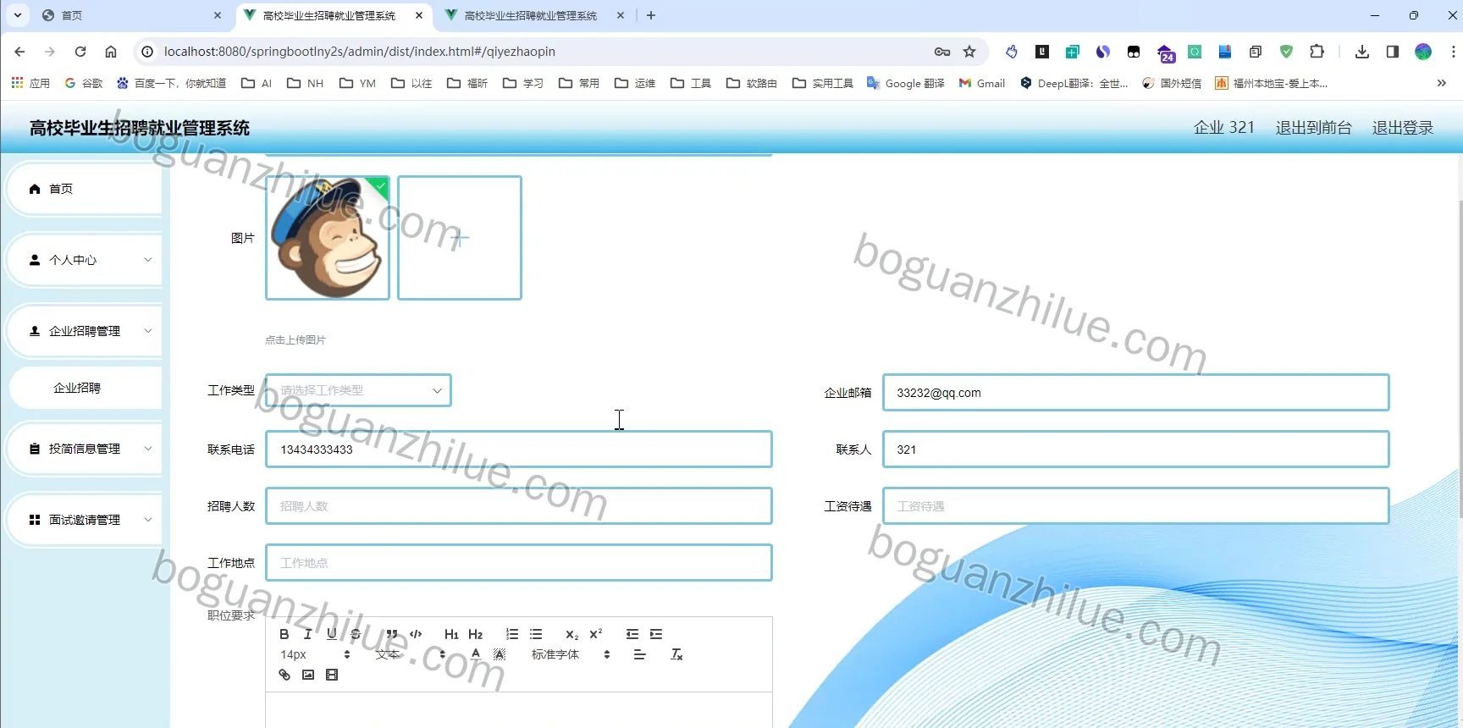Image resolution: width=1463 pixels, height=728 pixels.
Task: Insert a video into the editor
Action: click(x=332, y=675)
